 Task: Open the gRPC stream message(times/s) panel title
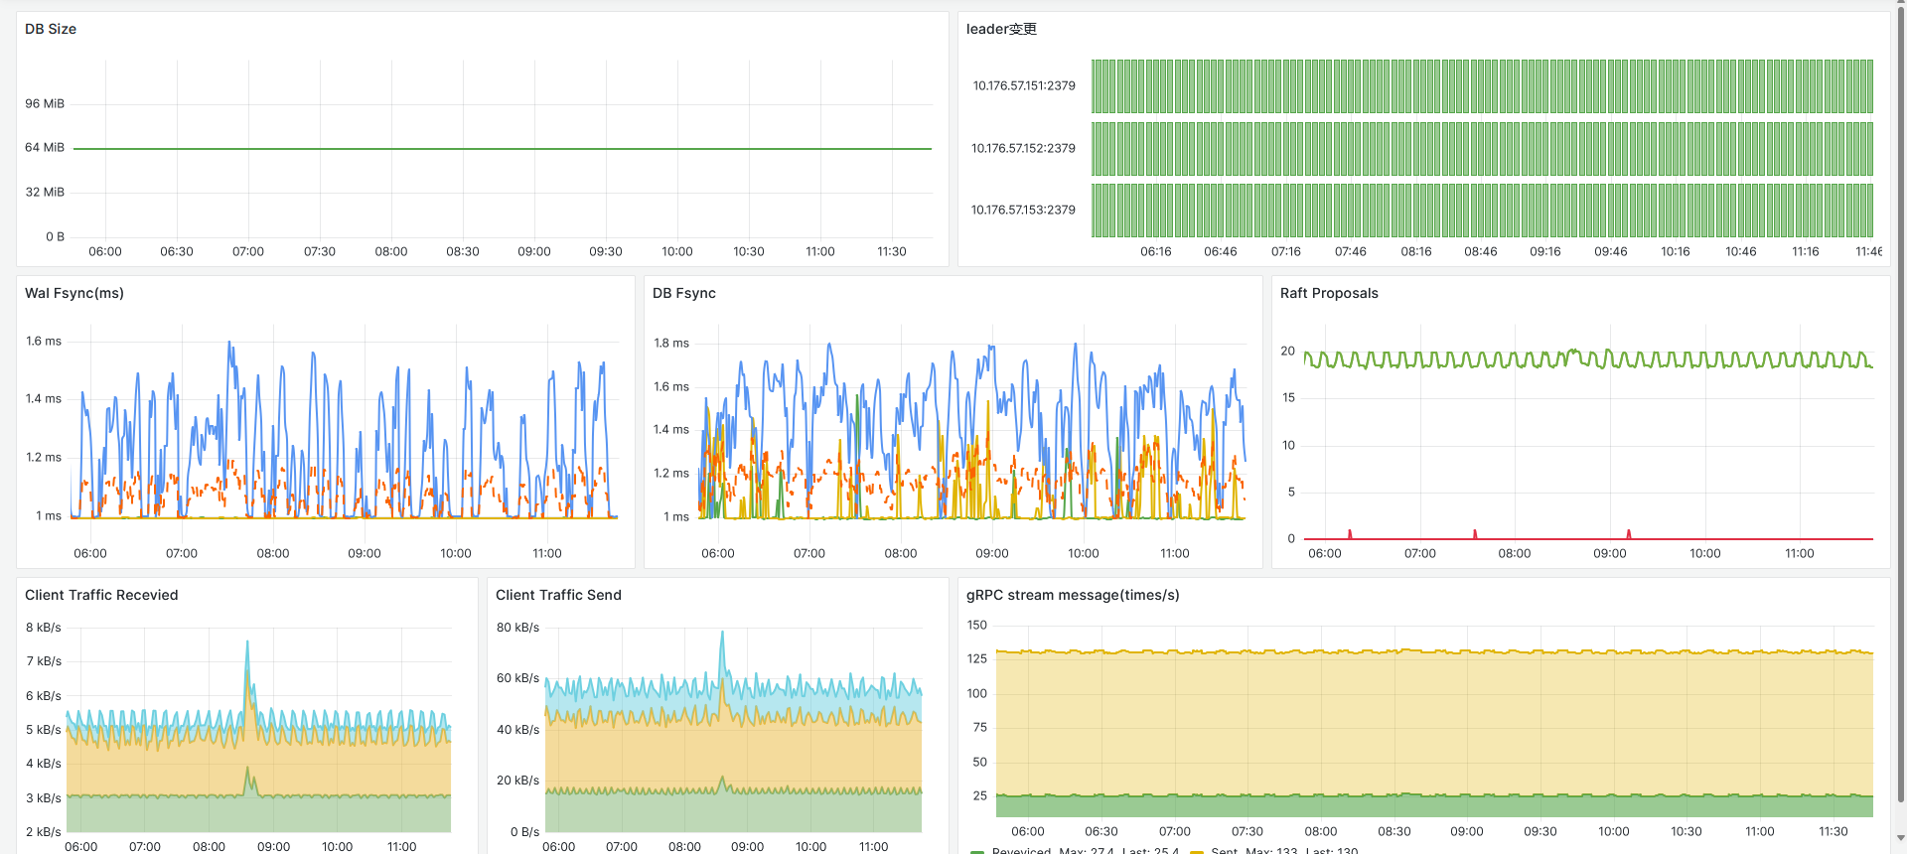click(x=1073, y=595)
